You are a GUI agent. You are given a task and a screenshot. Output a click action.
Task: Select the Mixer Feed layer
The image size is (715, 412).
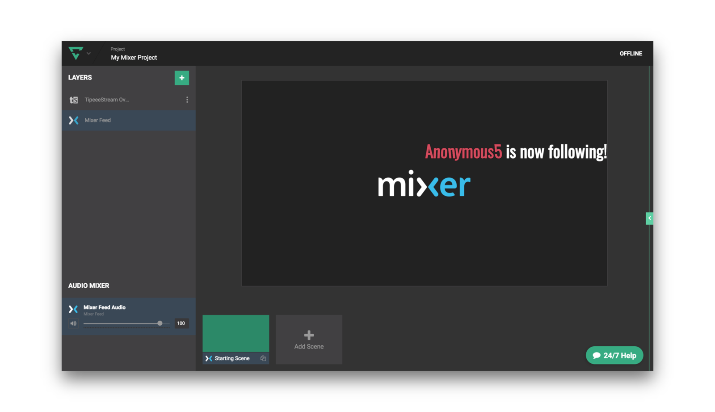[129, 120]
